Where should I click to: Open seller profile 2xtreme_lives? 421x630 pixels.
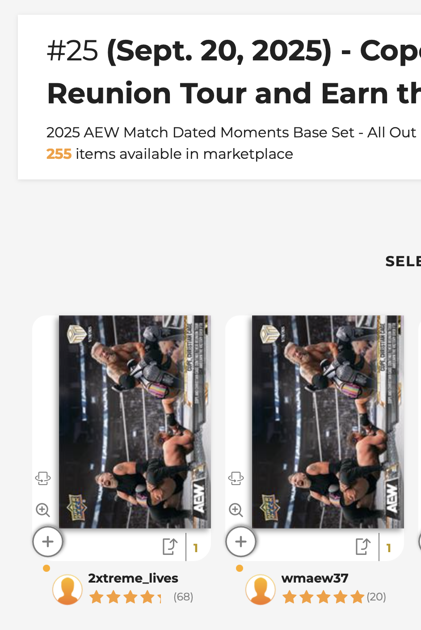tap(133, 578)
